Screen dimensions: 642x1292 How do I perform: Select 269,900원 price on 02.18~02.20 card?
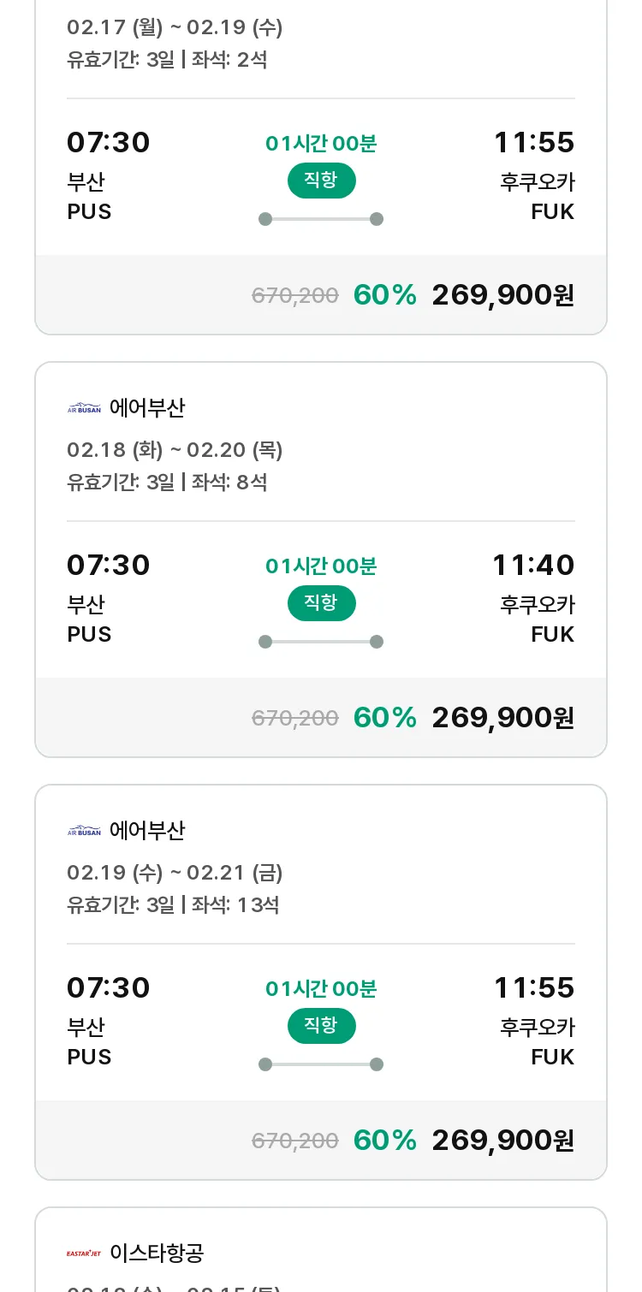click(503, 718)
